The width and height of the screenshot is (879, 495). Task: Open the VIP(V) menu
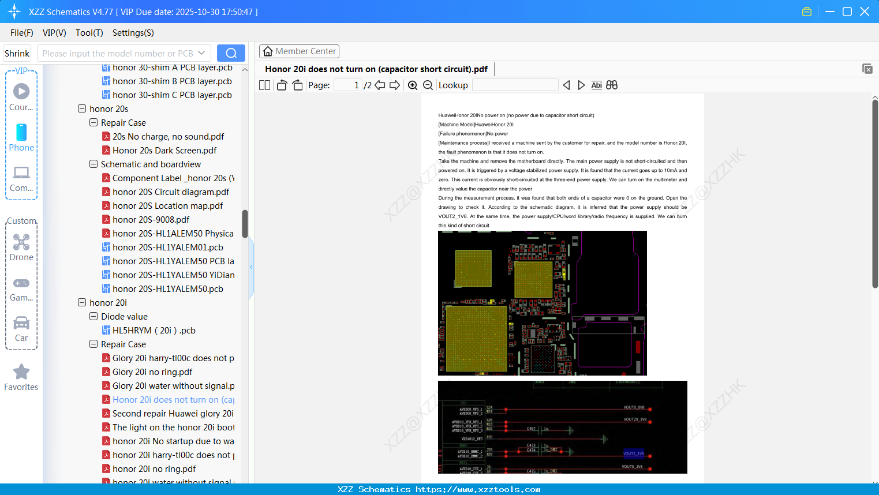[x=54, y=33]
